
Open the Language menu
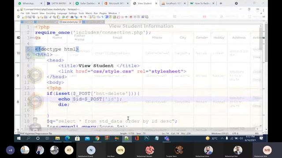pyautogui.click(x=62, y=13)
